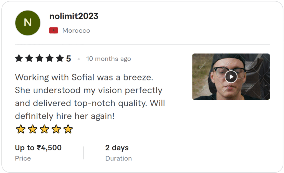The height and width of the screenshot is (173, 284).
Task: Click the Morocco country label
Action: point(76,30)
